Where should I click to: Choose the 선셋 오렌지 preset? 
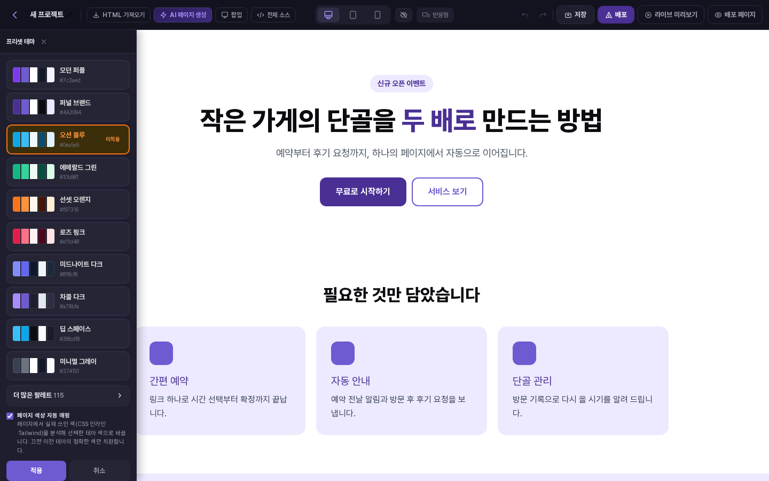68,204
